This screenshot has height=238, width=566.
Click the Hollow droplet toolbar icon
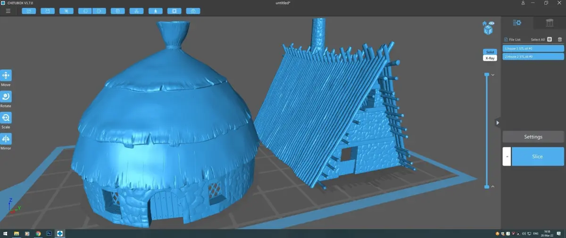[x=156, y=11]
